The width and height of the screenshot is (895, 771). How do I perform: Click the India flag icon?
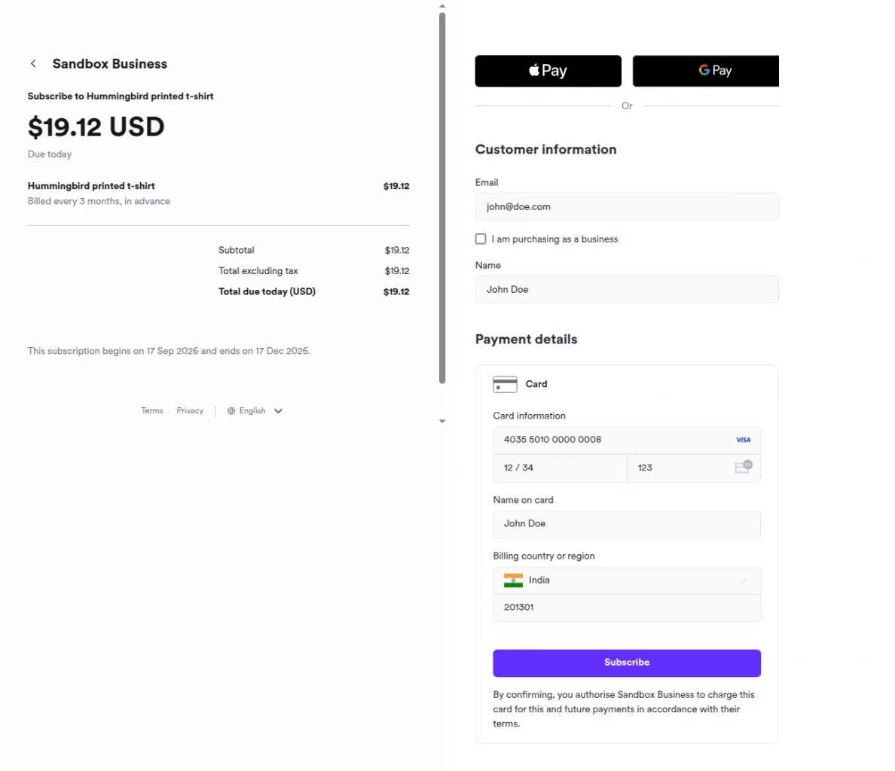click(x=513, y=581)
